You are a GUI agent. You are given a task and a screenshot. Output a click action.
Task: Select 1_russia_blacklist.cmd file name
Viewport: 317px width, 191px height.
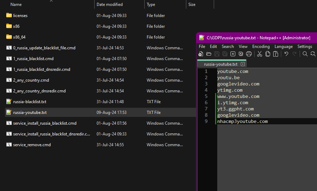point(33,59)
